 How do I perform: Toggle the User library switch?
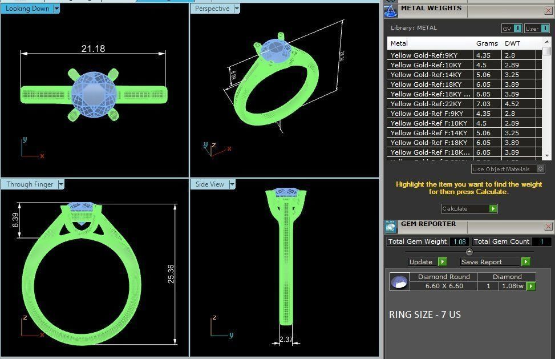[537, 29]
